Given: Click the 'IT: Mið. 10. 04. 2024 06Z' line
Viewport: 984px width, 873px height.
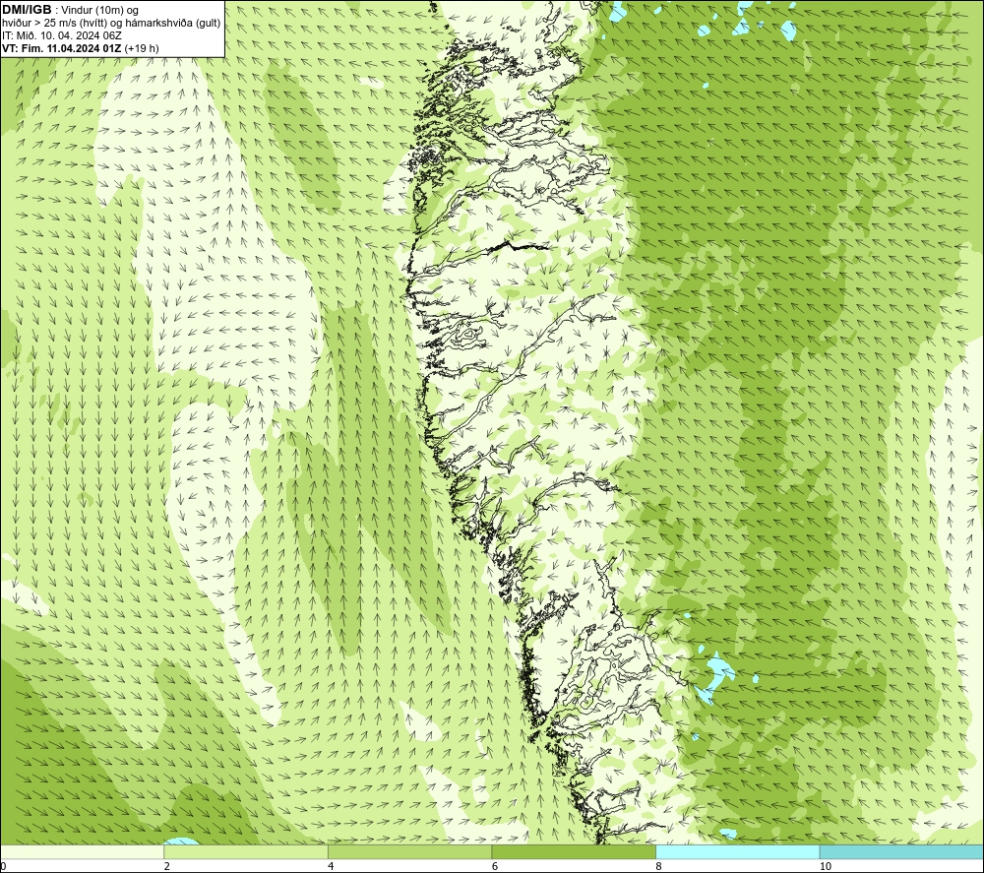Looking at the screenshot, I should pos(62,35).
